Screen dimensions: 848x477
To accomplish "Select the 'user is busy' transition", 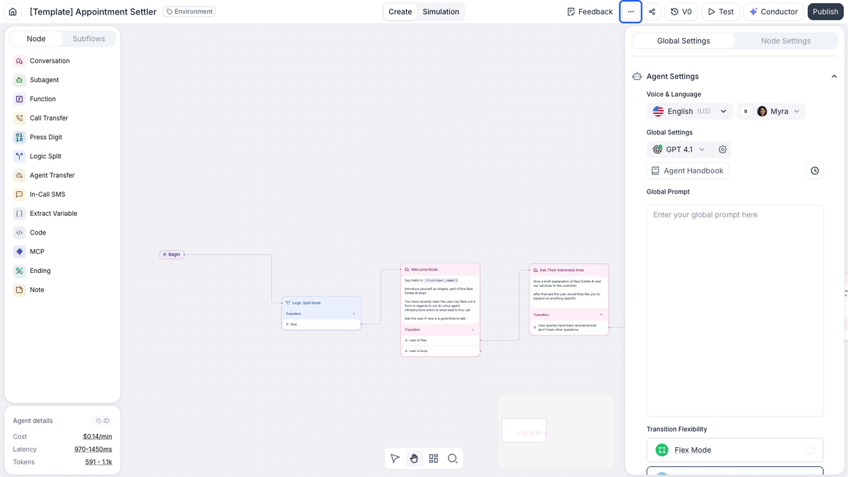I will [x=440, y=351].
